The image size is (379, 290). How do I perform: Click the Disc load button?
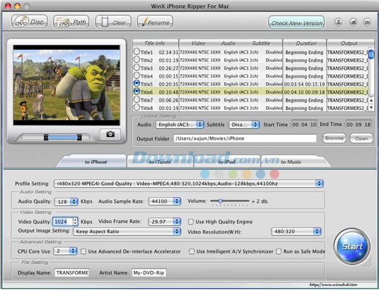[x=28, y=22]
